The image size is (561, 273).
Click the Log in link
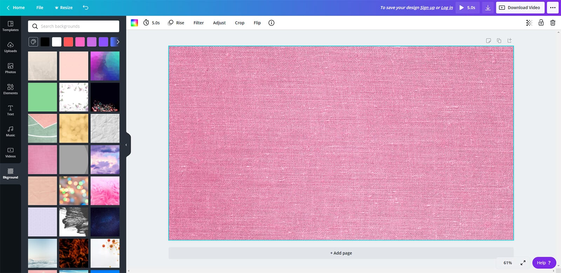pos(447,8)
